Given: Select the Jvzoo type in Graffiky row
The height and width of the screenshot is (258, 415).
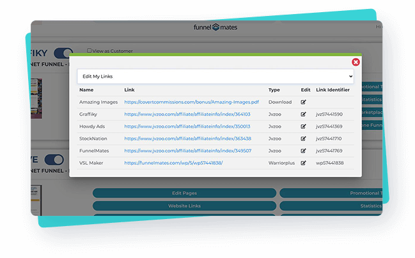Looking at the screenshot, I should coord(275,114).
